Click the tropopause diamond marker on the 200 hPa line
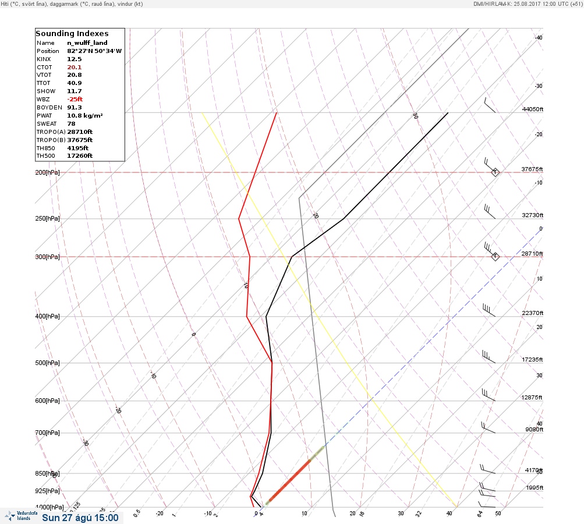Viewport: 584px width, 524px height. pos(495,172)
